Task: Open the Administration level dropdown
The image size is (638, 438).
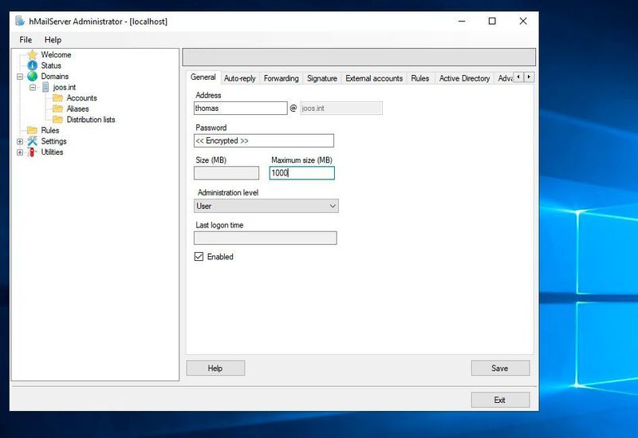Action: coord(266,206)
